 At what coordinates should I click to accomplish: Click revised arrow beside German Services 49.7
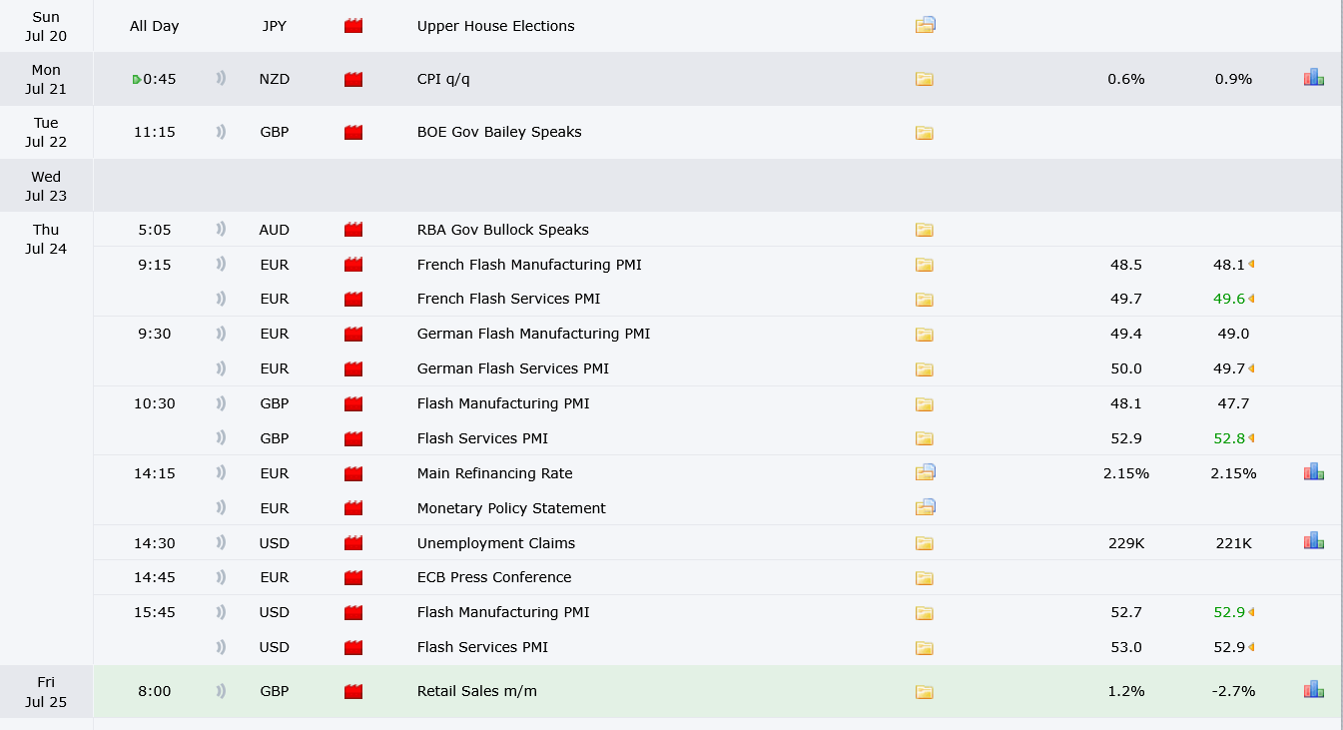(x=1251, y=368)
